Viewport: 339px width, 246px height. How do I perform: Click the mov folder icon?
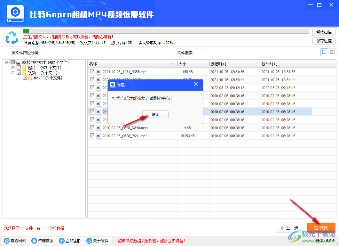tap(30, 78)
